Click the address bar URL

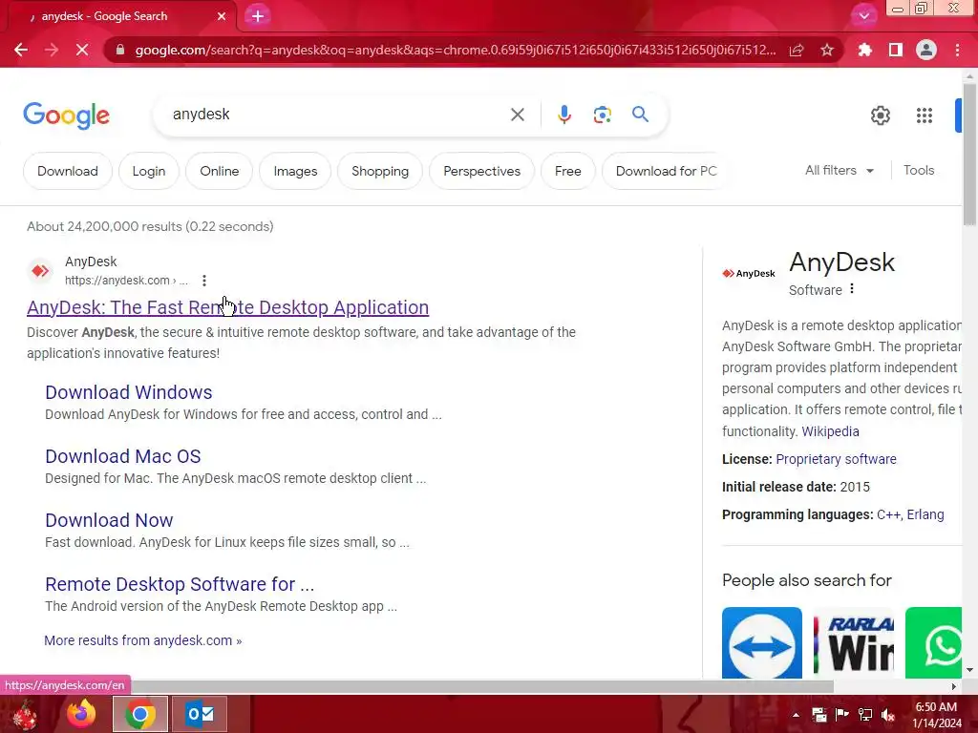pos(456,50)
